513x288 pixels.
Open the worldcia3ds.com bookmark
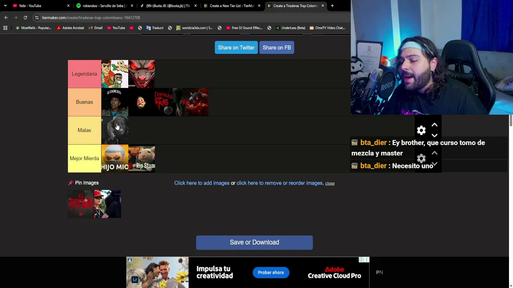194,28
